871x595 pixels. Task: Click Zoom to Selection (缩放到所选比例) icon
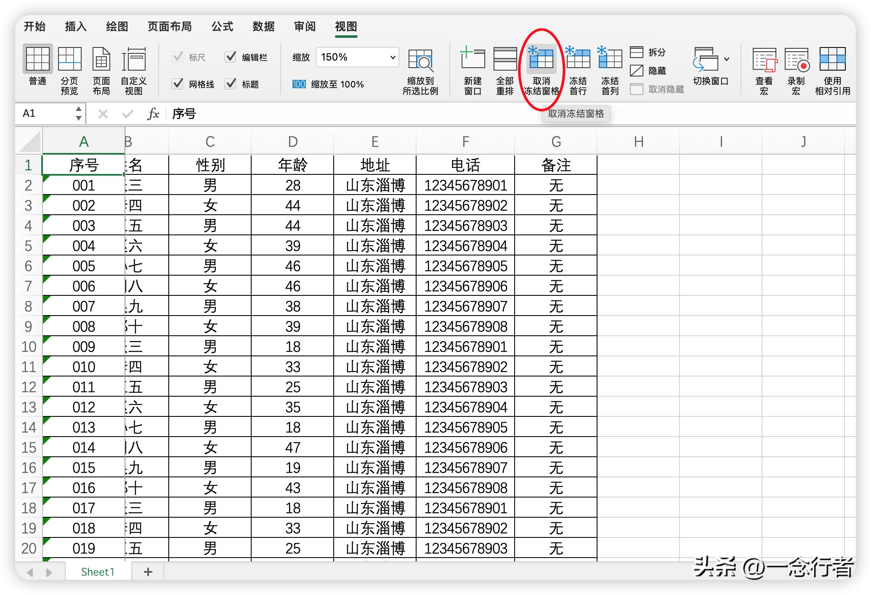[420, 60]
